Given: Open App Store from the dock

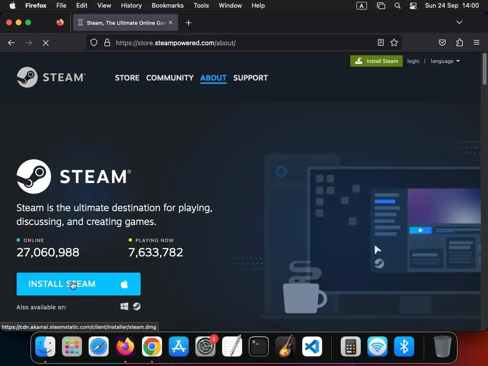Looking at the screenshot, I should [x=179, y=346].
